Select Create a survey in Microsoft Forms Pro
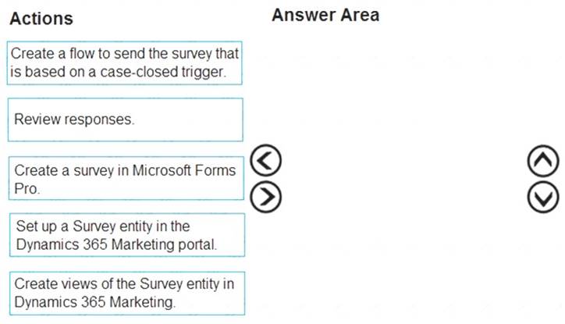The width and height of the screenshot is (565, 324). [x=126, y=178]
